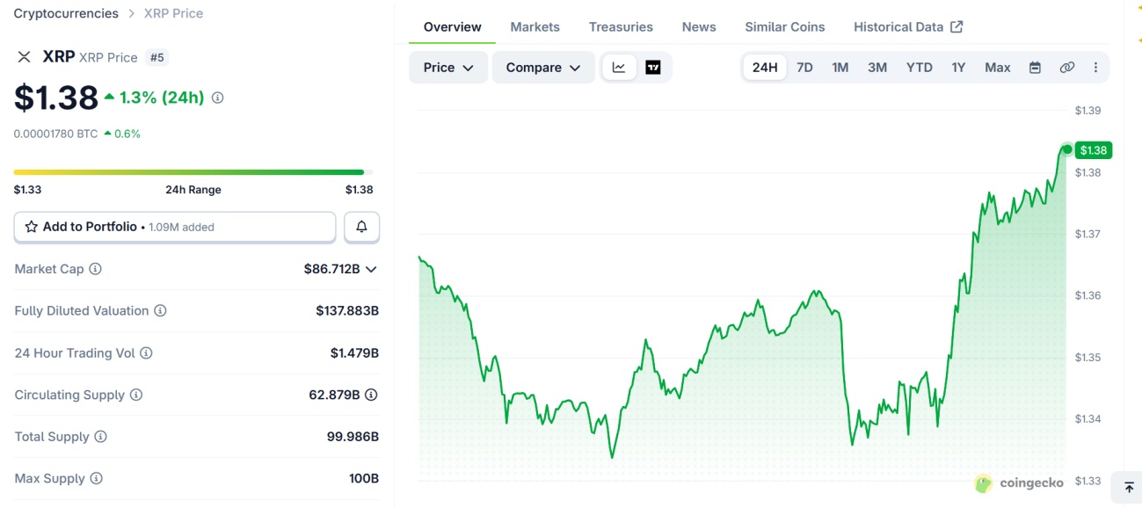Screen dimensions: 1142x508
Task: Click the XRP coin logo icon
Action: [24, 57]
